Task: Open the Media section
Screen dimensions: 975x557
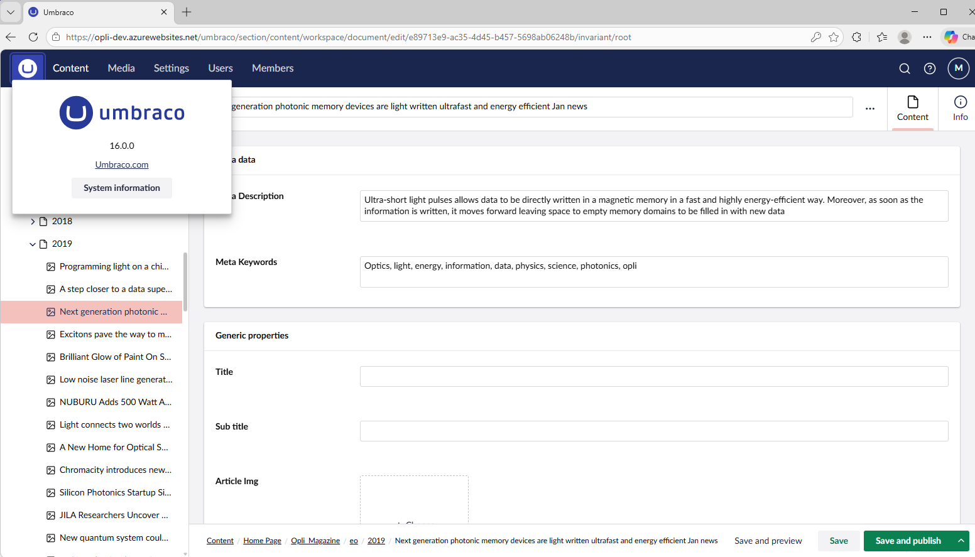Action: click(x=121, y=68)
